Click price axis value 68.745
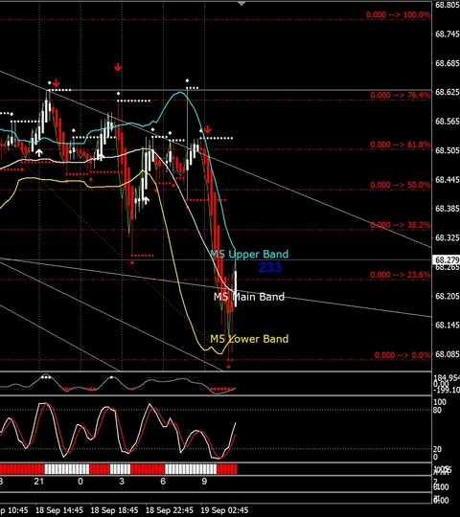This screenshot has height=517, width=460. pos(448,34)
